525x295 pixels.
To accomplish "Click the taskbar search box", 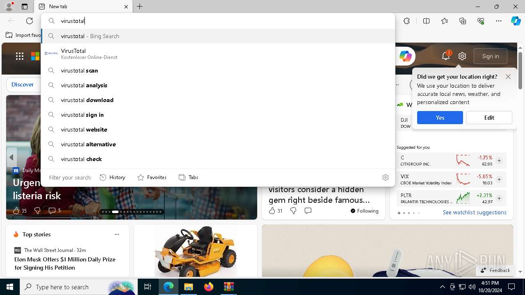I will (x=78, y=287).
